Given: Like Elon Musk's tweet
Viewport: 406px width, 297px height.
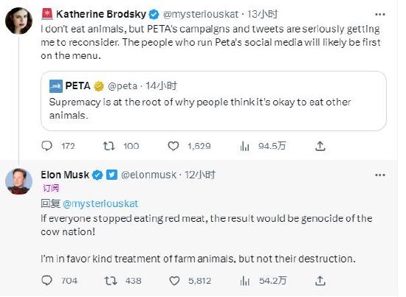Looking at the screenshot, I should pos(174,281).
